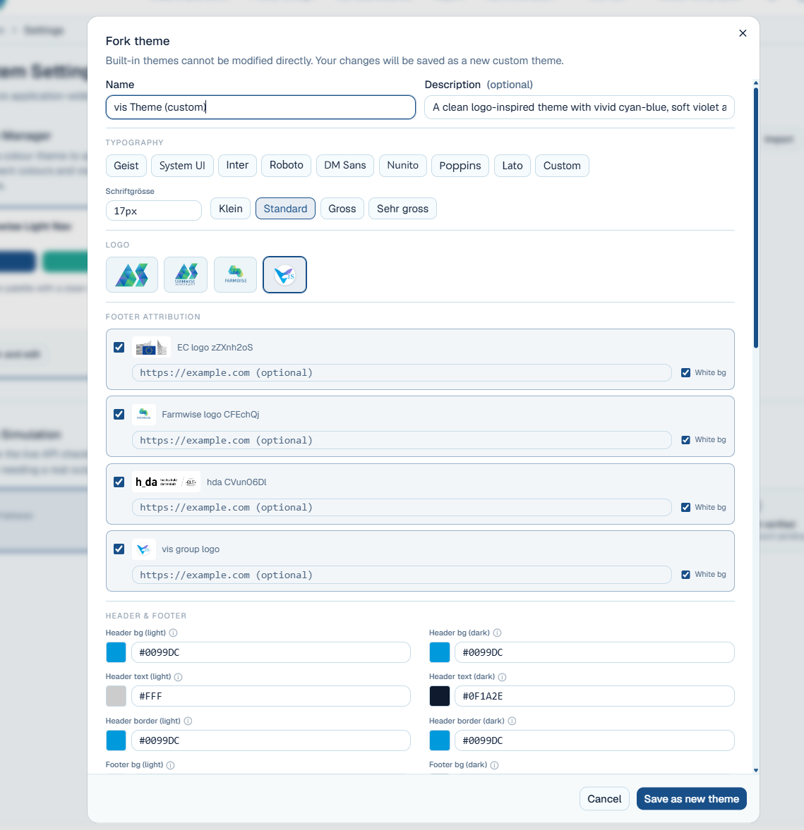The width and height of the screenshot is (804, 830).
Task: Edit Header bg (light) hex value
Action: pos(271,652)
